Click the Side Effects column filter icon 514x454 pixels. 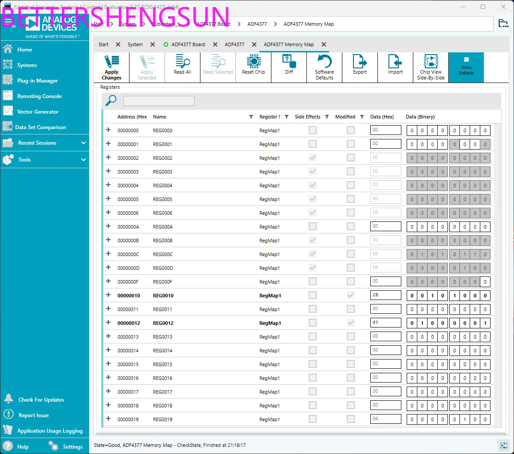pyautogui.click(x=327, y=117)
